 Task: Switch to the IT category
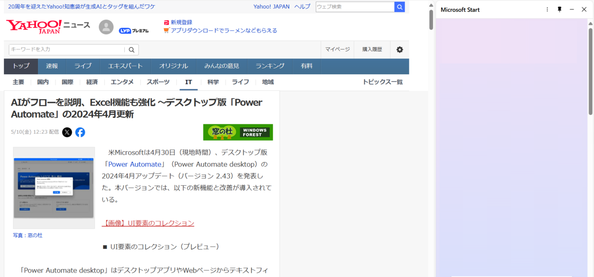[x=189, y=82]
